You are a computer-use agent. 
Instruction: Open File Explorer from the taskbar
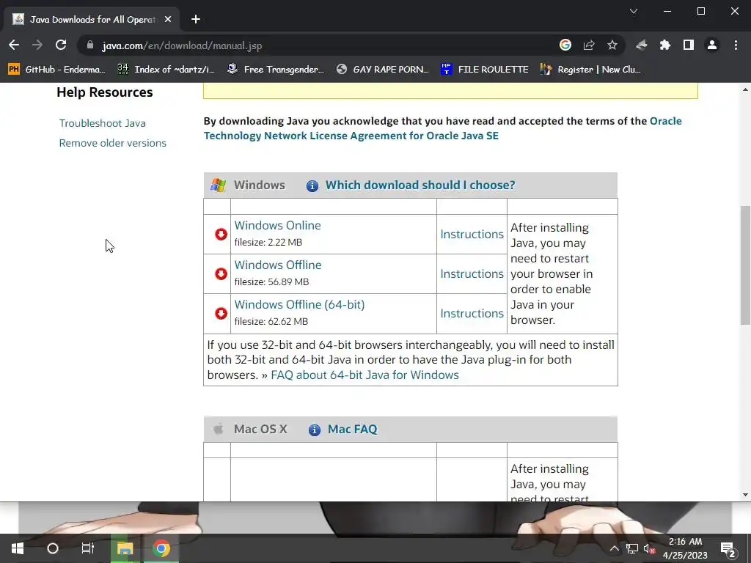click(x=125, y=548)
